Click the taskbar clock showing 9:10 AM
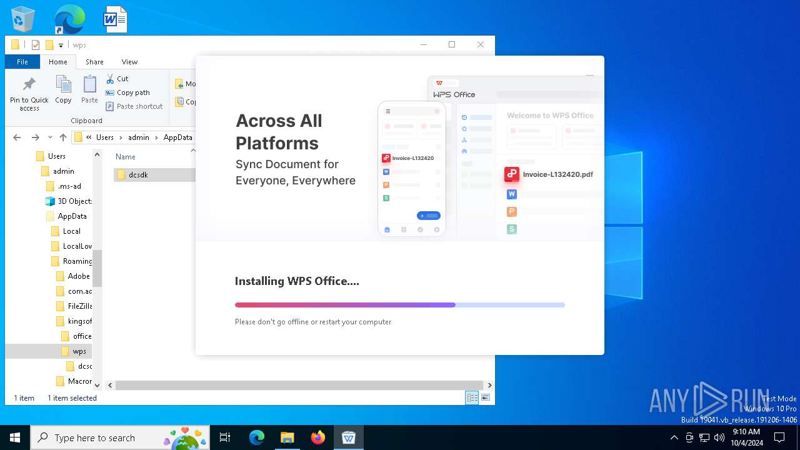Screen dimensions: 800x450 (x=746, y=437)
